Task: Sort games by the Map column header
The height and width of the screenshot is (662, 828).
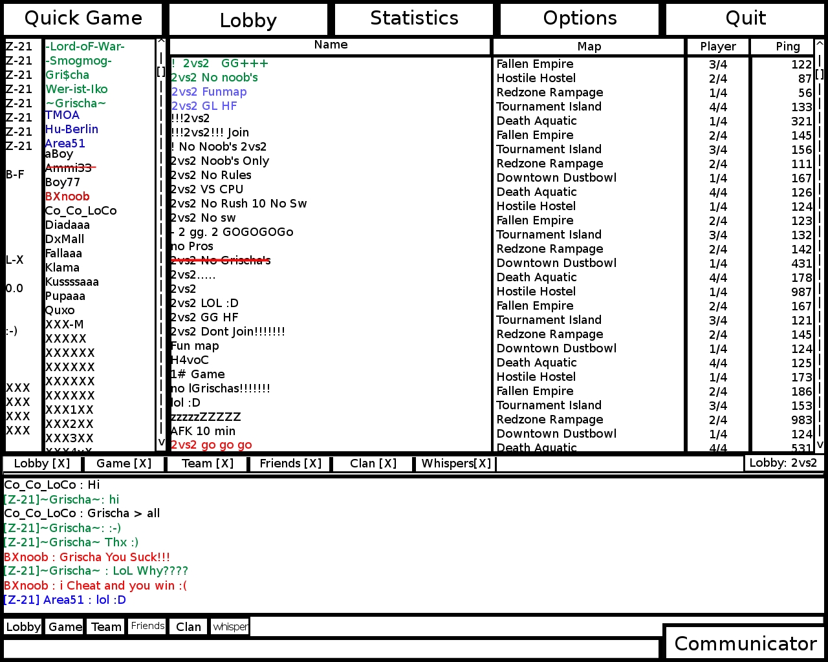Action: click(589, 47)
